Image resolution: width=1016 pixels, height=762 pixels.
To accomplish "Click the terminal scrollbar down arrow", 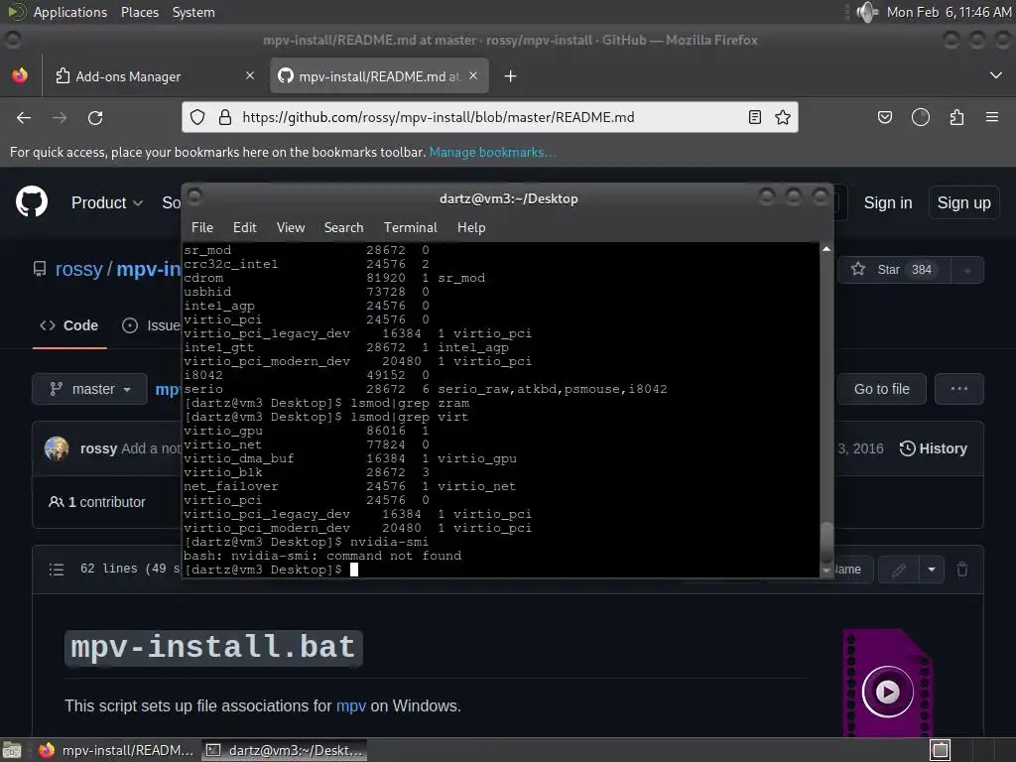I will tap(826, 571).
